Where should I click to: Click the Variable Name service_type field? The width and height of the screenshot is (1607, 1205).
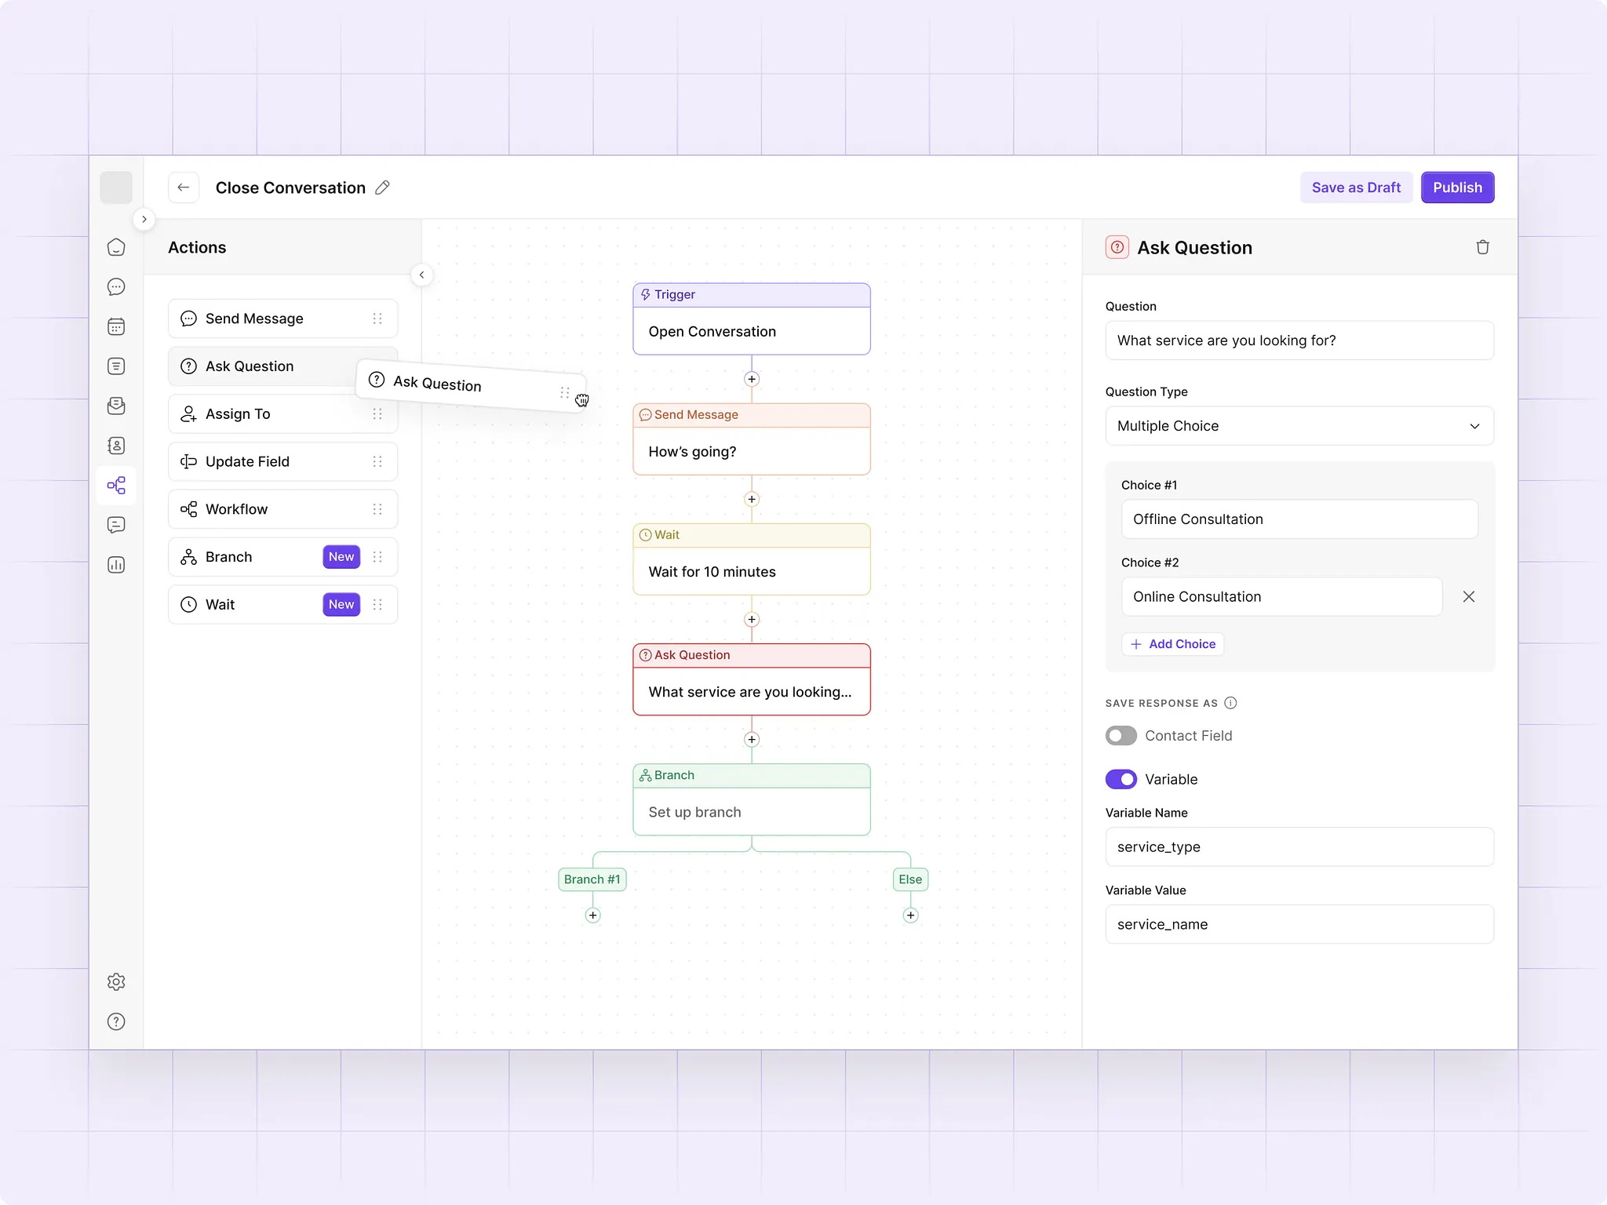tap(1299, 847)
